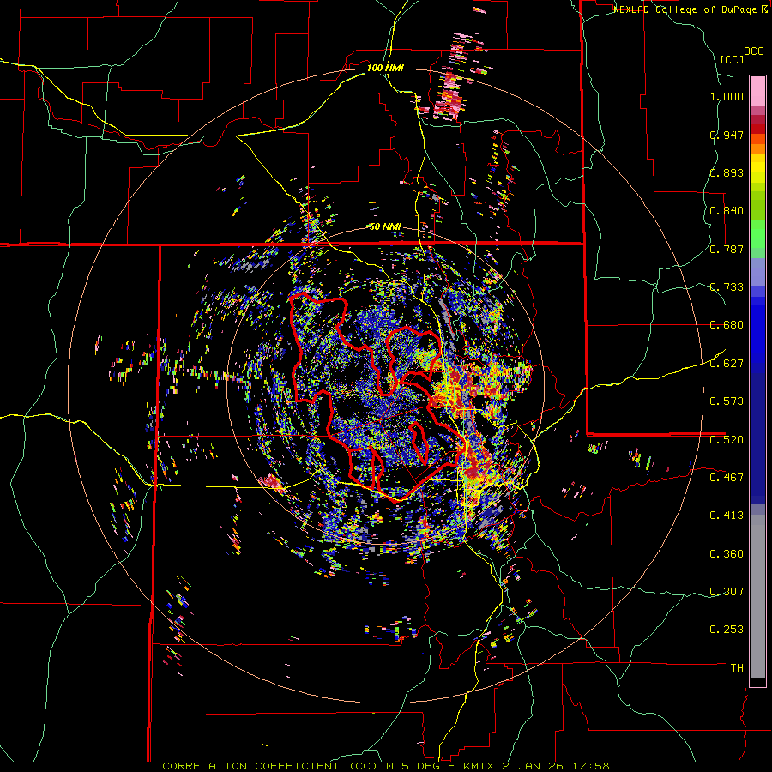Pick the bright green swatch on the scale
The height and width of the screenshot is (772, 772).
[757, 234]
